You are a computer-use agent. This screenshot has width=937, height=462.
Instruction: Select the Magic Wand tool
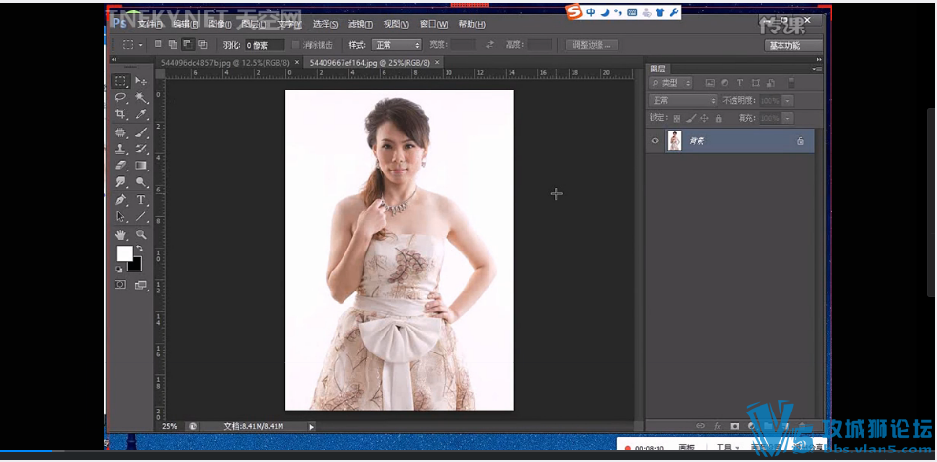(x=141, y=97)
